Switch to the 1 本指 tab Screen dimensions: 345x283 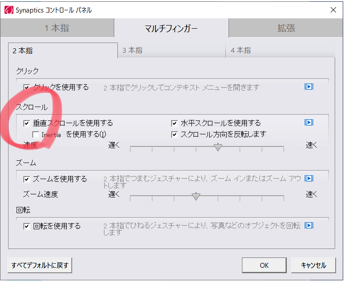click(57, 29)
